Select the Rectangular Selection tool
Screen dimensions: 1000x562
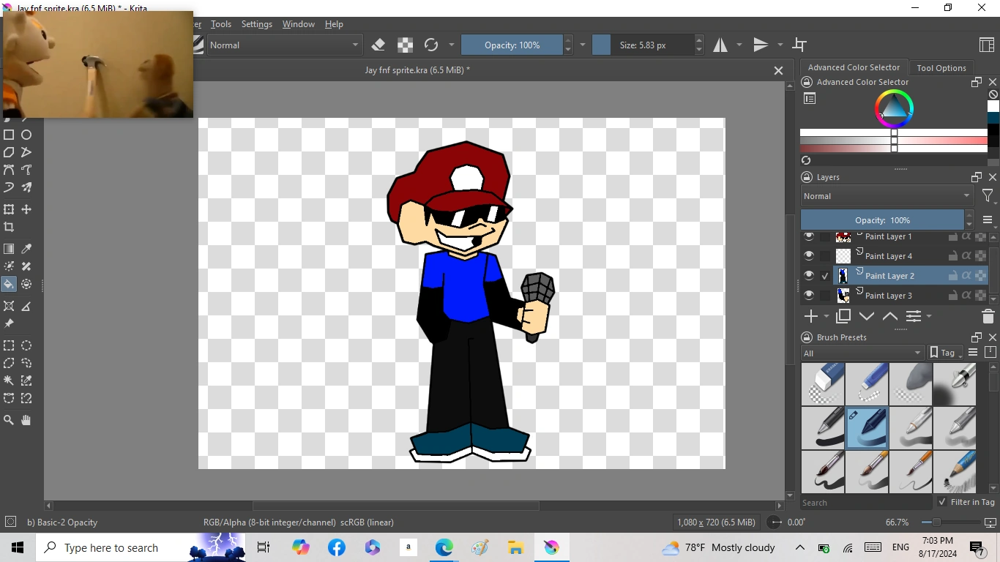[9, 345]
